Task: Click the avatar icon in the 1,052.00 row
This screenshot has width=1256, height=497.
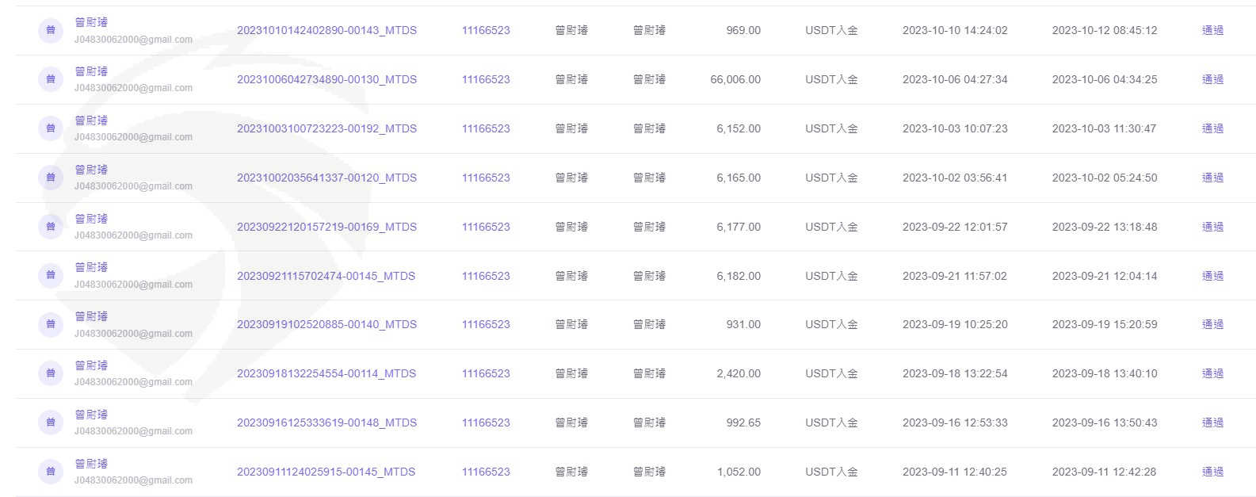Action: click(x=51, y=472)
